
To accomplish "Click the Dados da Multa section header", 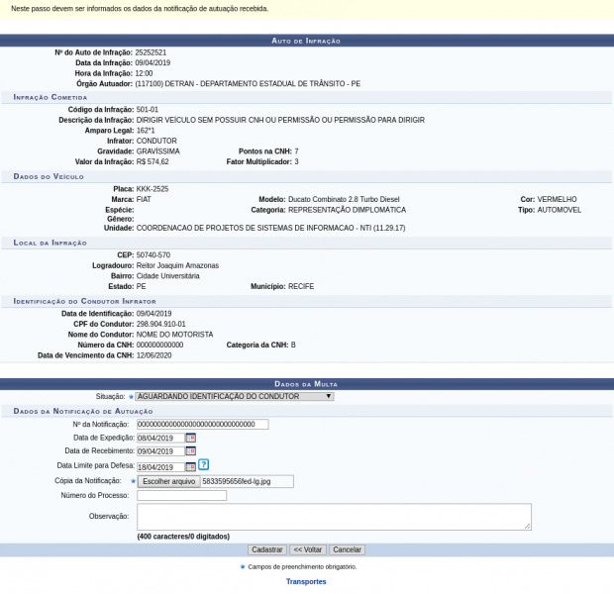I will pos(306,383).
